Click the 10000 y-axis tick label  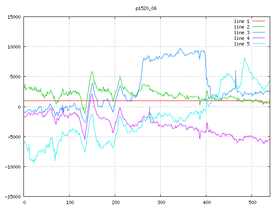tap(13, 47)
